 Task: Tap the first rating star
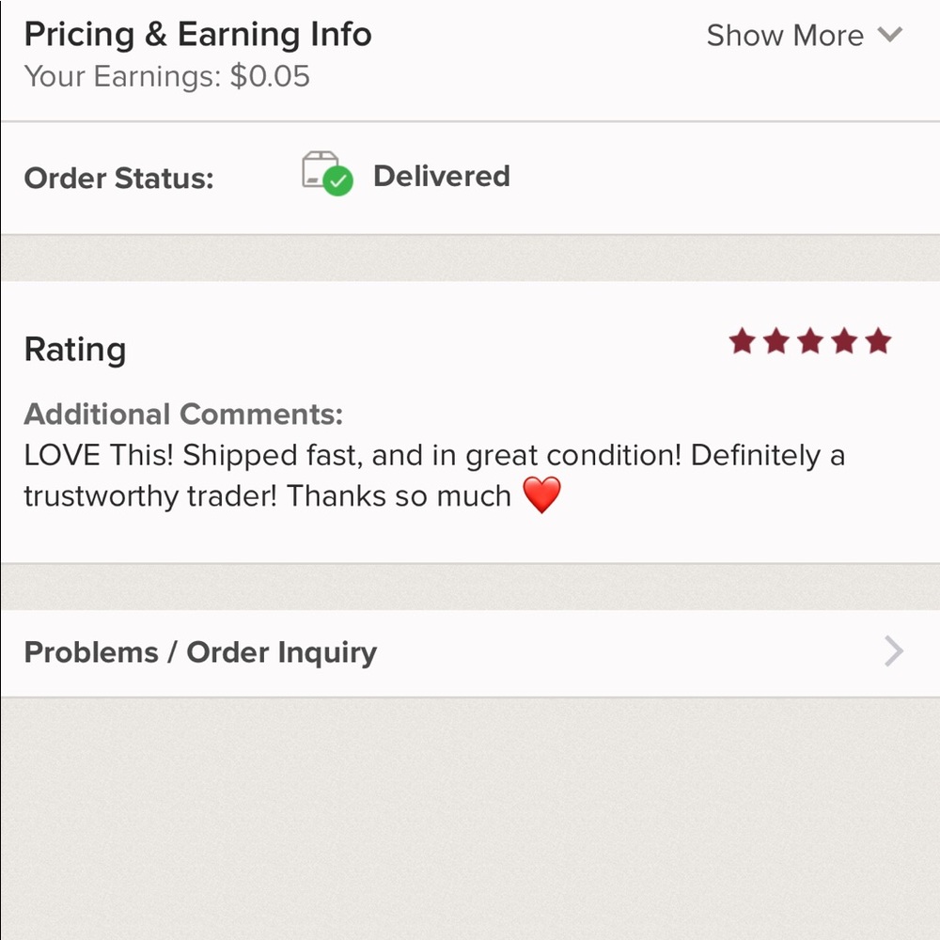(742, 341)
